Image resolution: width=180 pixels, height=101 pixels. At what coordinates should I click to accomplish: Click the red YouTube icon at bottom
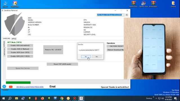point(11,87)
